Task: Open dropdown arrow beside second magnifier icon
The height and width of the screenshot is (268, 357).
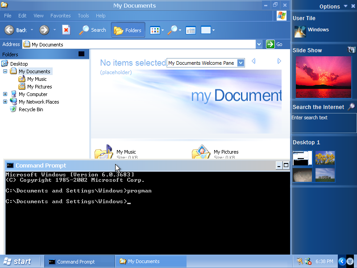Action: 180,30
